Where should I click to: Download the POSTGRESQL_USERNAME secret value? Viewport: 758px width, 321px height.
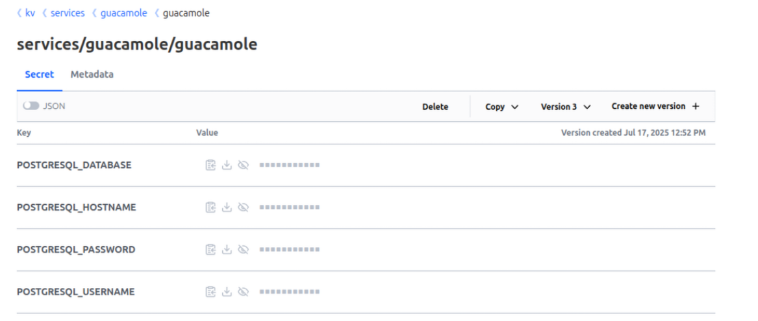tap(227, 292)
